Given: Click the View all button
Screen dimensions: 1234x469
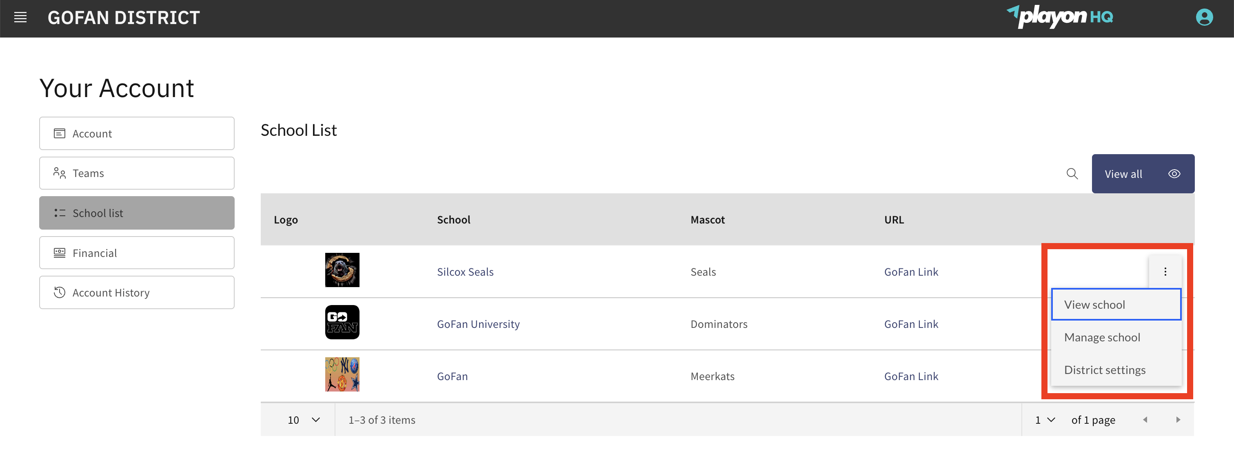Looking at the screenshot, I should coord(1143,174).
